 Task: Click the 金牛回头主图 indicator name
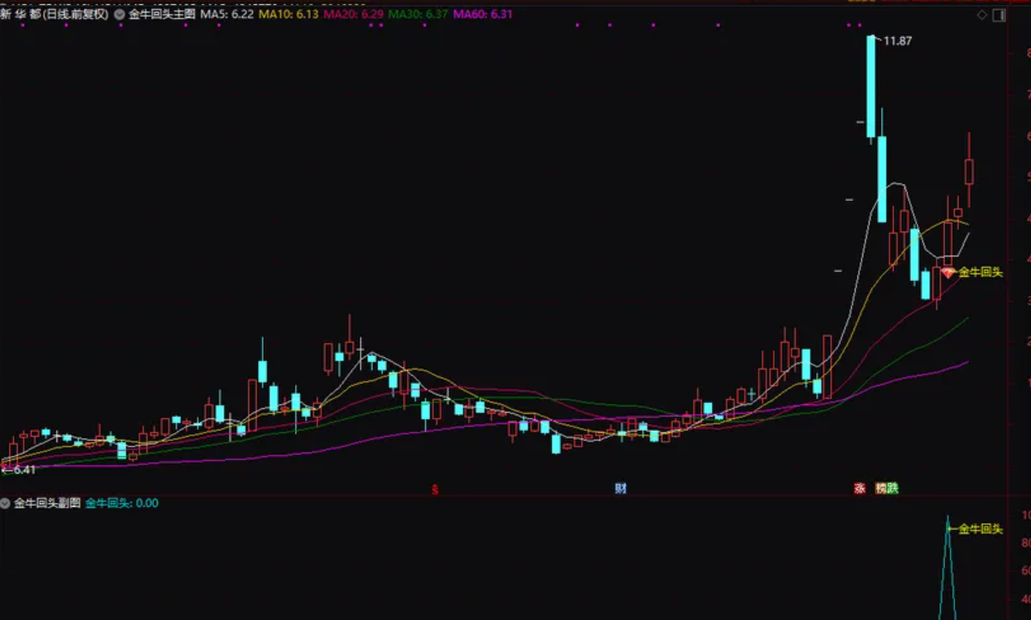pos(162,14)
